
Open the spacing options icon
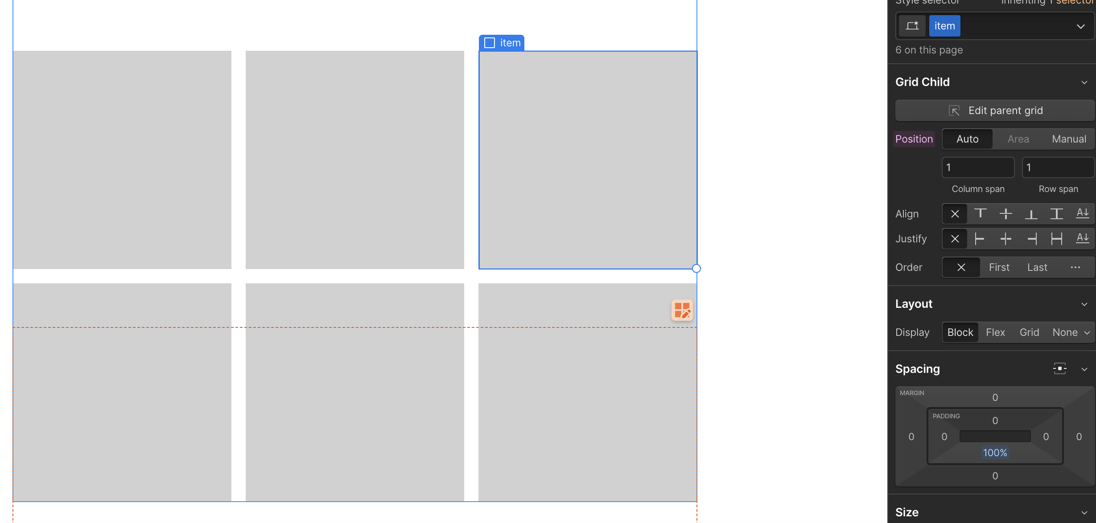click(x=1059, y=369)
